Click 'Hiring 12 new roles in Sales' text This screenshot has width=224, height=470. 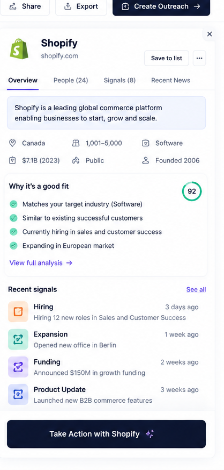tap(110, 318)
